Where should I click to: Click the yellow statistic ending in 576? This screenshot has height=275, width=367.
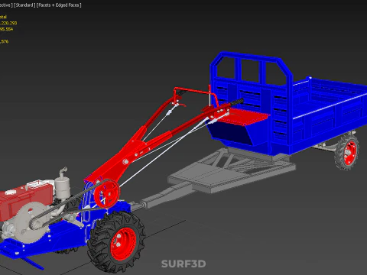[4, 41]
